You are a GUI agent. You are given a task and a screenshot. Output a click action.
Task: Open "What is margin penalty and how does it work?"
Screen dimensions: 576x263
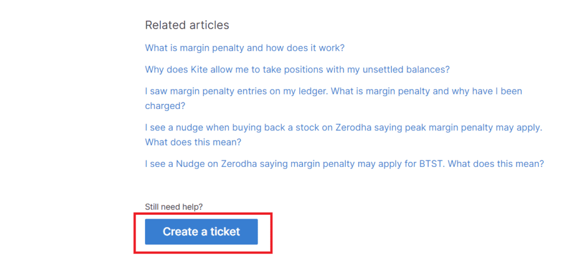click(x=245, y=48)
